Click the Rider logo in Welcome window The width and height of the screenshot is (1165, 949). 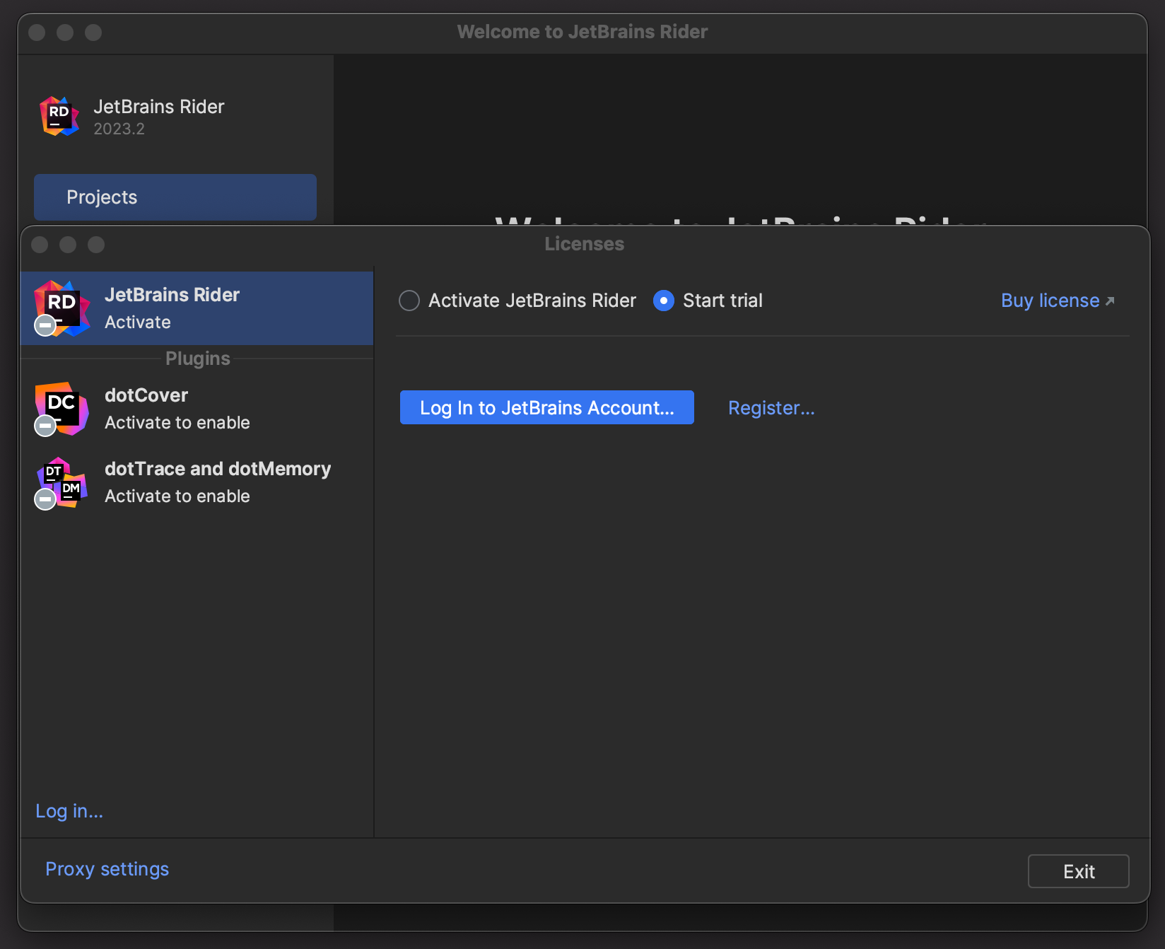click(x=59, y=117)
